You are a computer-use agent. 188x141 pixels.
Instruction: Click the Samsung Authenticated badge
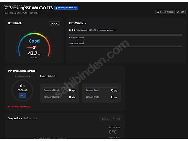point(67,8)
